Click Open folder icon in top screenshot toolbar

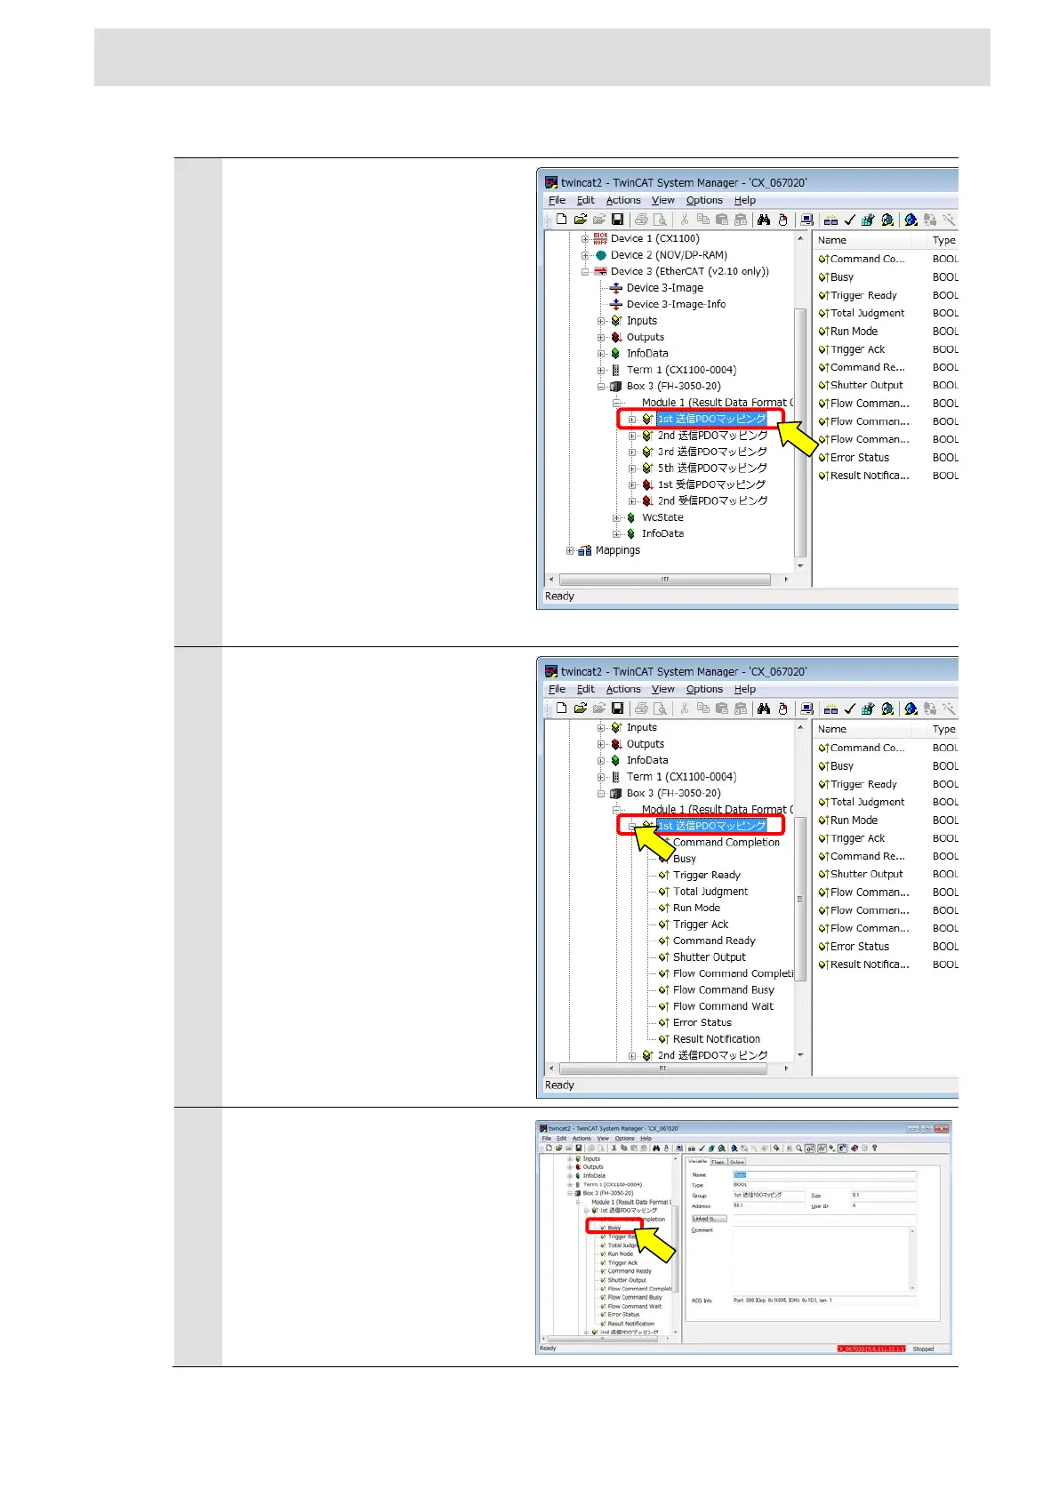[x=580, y=220]
